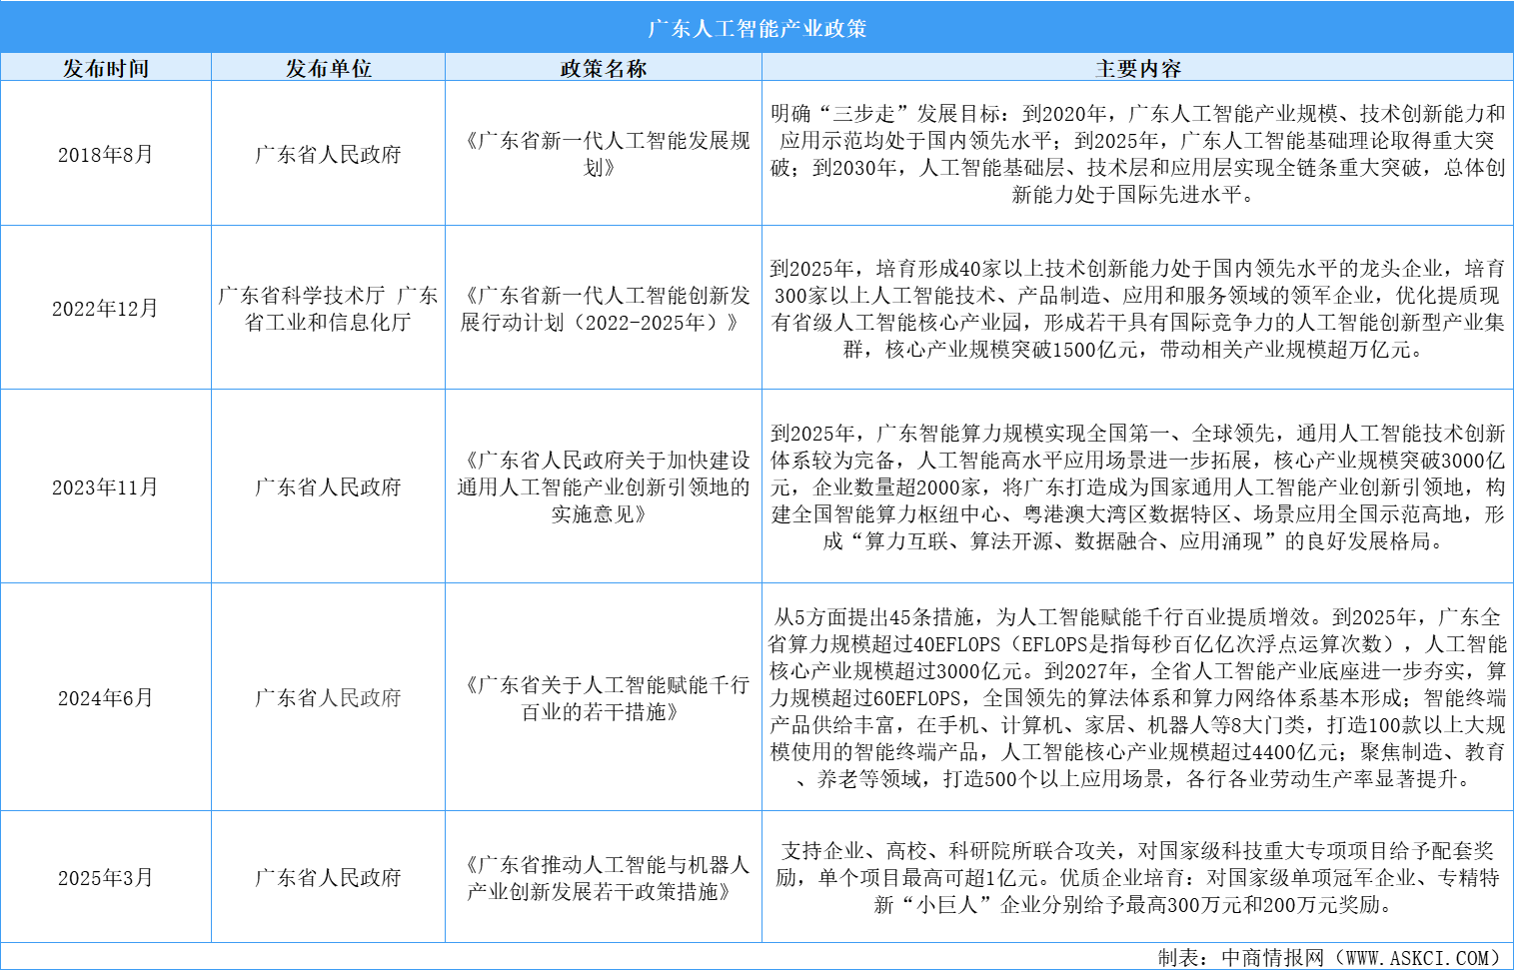
Task: Click the content cell starting 支持企业、高校、科研院所联合攻关
Action: pyautogui.click(x=1138, y=877)
